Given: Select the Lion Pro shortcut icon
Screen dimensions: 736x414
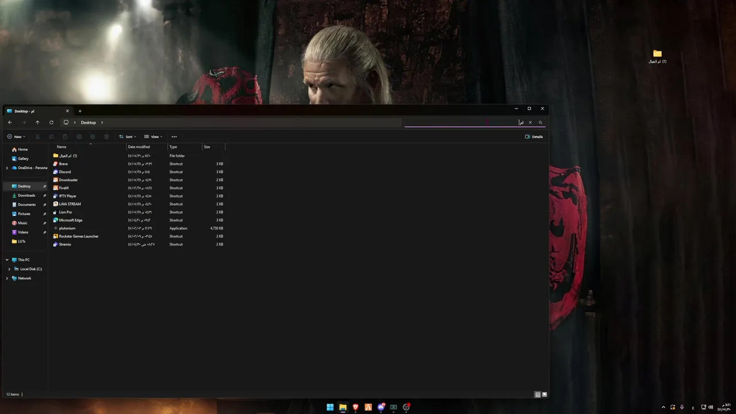Looking at the screenshot, I should (x=56, y=212).
